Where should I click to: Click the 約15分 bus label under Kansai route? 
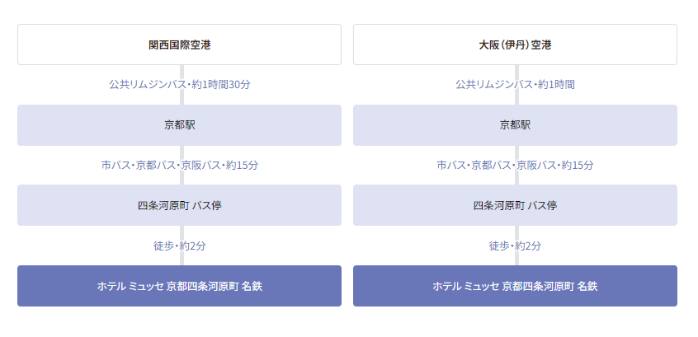[179, 166]
